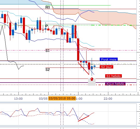Select the P pivot label
Viewport: 140px width, 129px height.
(46, 26)
